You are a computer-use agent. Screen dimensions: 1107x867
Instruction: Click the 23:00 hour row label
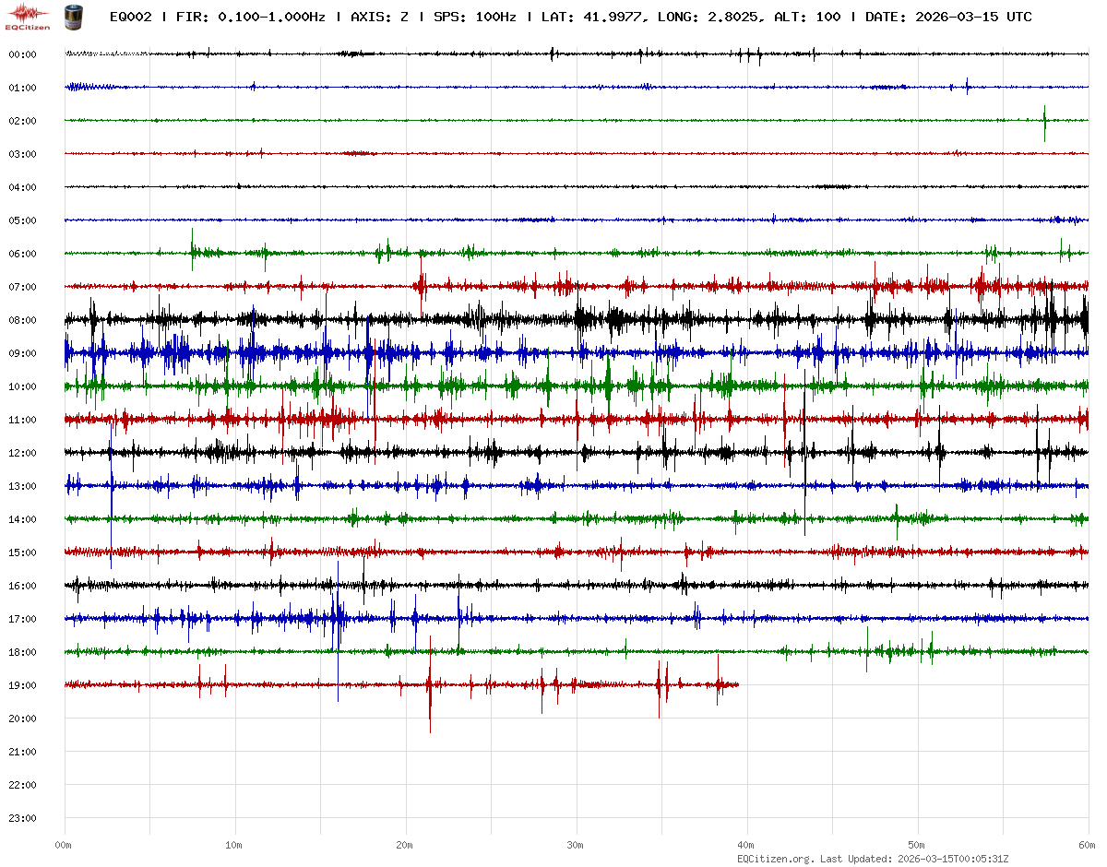(22, 818)
